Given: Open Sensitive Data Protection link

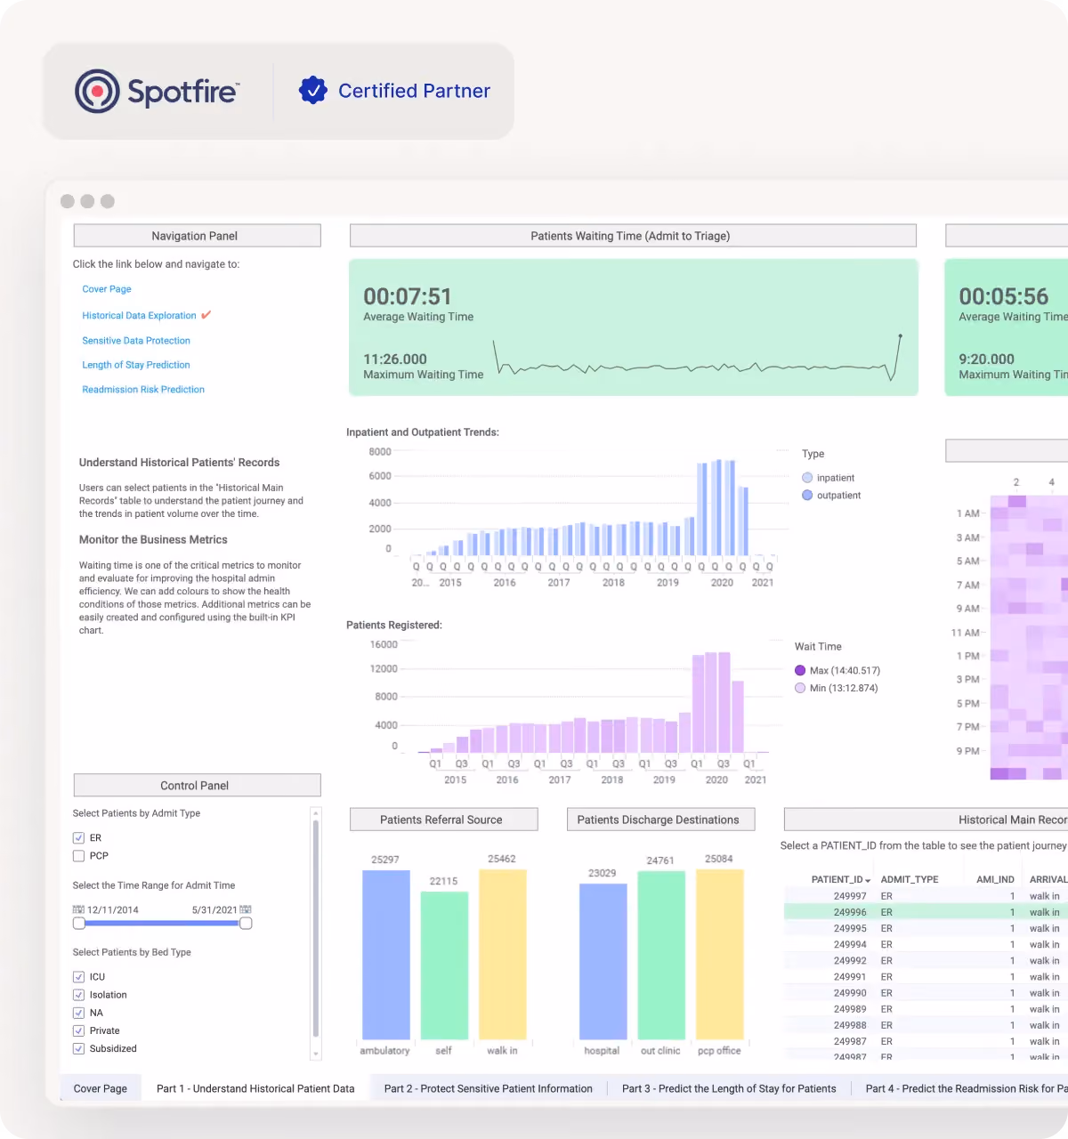Looking at the screenshot, I should click(136, 341).
